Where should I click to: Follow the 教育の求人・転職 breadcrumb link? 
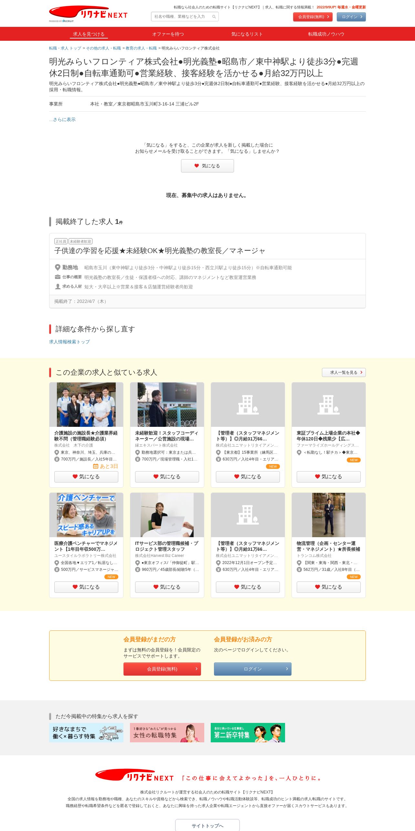pos(141,48)
